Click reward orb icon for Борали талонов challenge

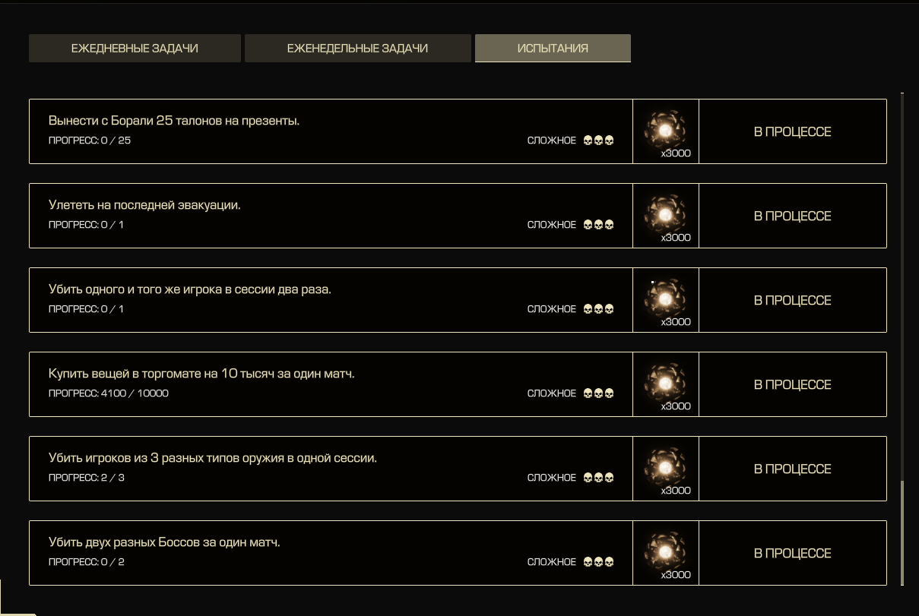(665, 131)
